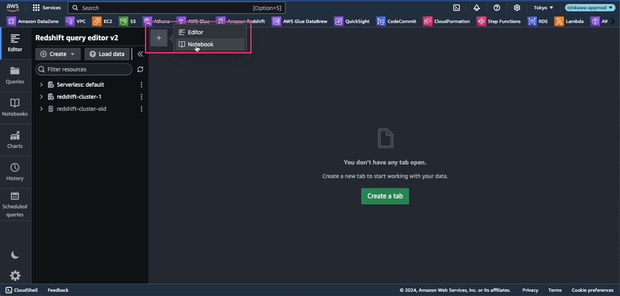
Task: Refresh the resources list
Action: click(x=140, y=69)
